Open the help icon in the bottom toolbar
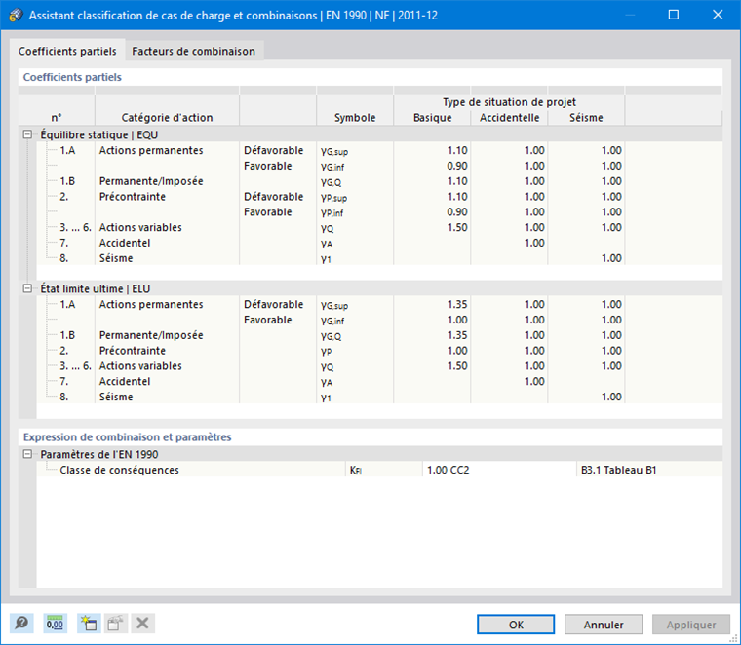 (x=21, y=624)
